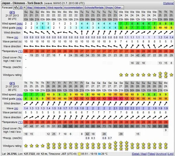Click the m/s unit link for lower Wind speed

pyautogui.click(x=20, y=94)
